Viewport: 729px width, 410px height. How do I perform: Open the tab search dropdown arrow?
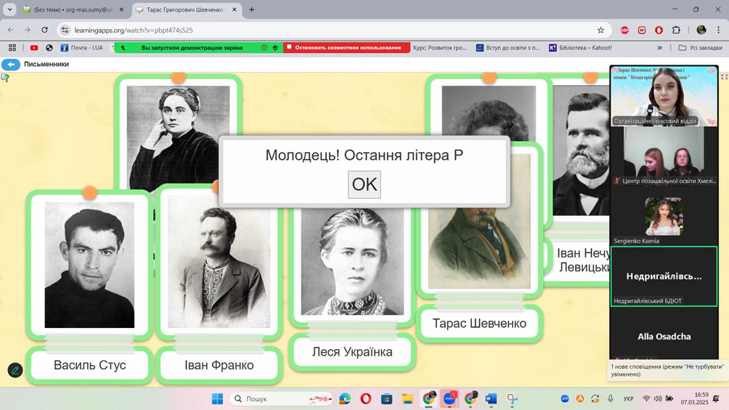pyautogui.click(x=10, y=9)
